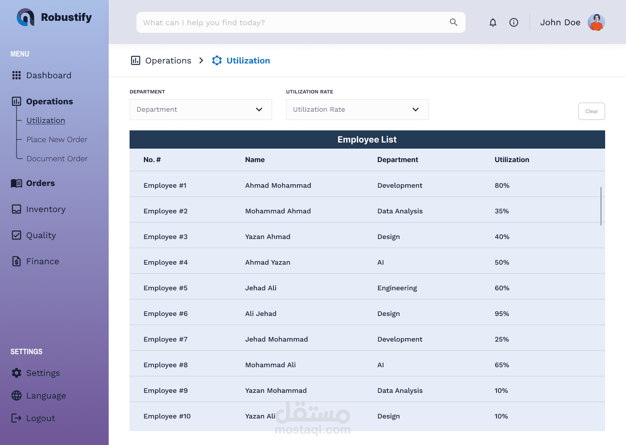This screenshot has height=445, width=626.
Task: Open John Doe's avatar picture
Action: [596, 22]
